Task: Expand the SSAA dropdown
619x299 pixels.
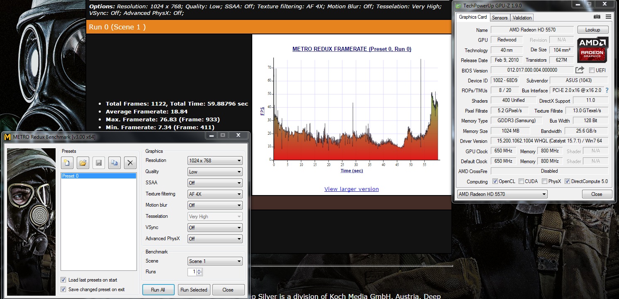Action: pyautogui.click(x=215, y=183)
